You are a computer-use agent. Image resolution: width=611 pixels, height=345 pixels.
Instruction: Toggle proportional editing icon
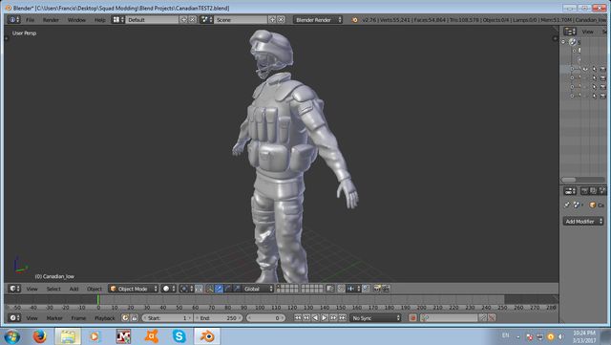(x=341, y=289)
